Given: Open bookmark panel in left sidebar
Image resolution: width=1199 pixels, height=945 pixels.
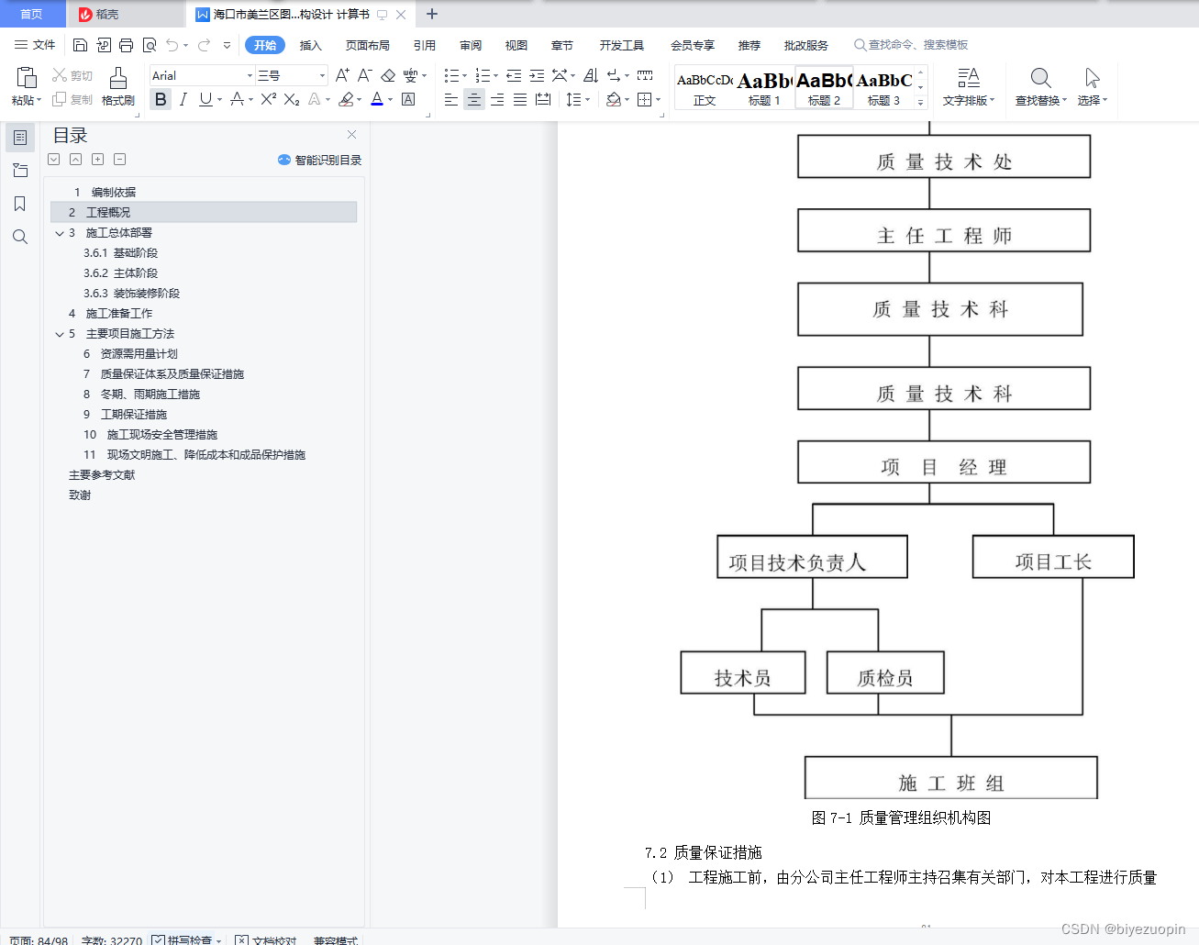Looking at the screenshot, I should click(x=19, y=204).
